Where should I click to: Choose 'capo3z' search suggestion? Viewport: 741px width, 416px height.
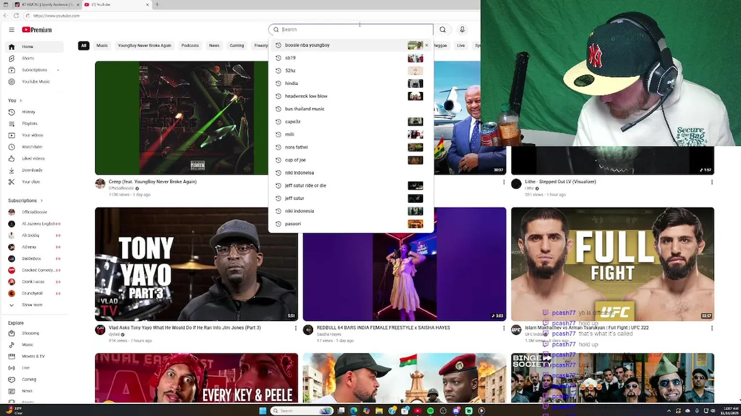point(350,121)
